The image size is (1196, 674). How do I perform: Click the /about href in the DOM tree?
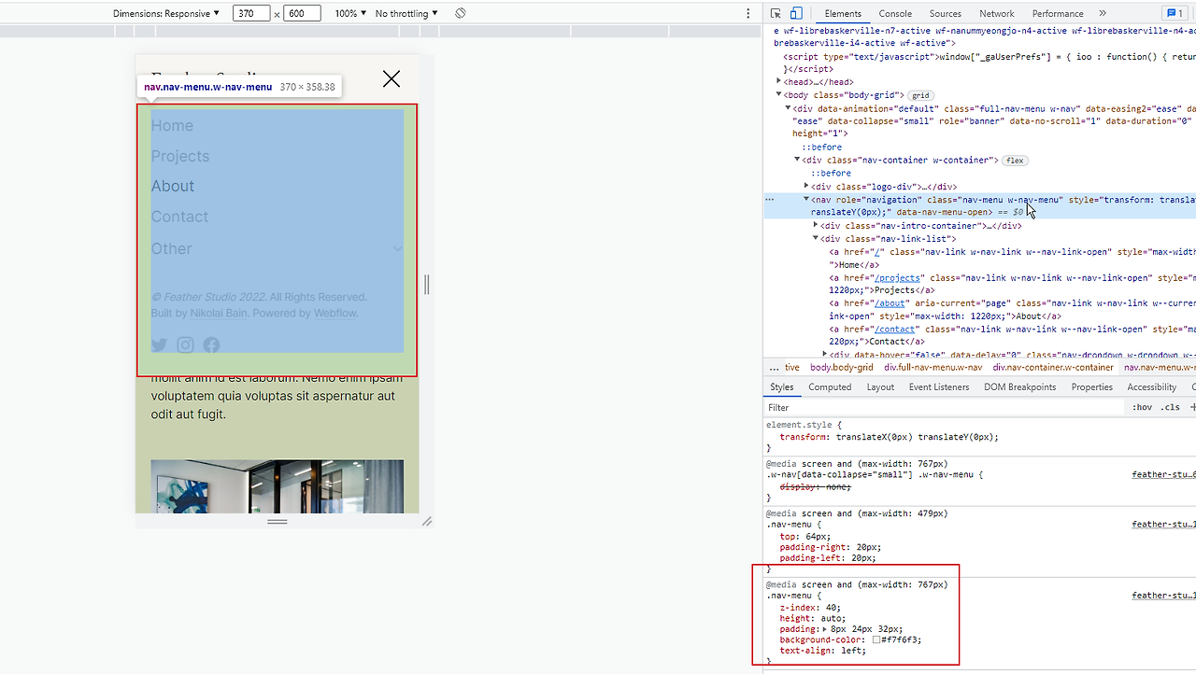point(890,303)
